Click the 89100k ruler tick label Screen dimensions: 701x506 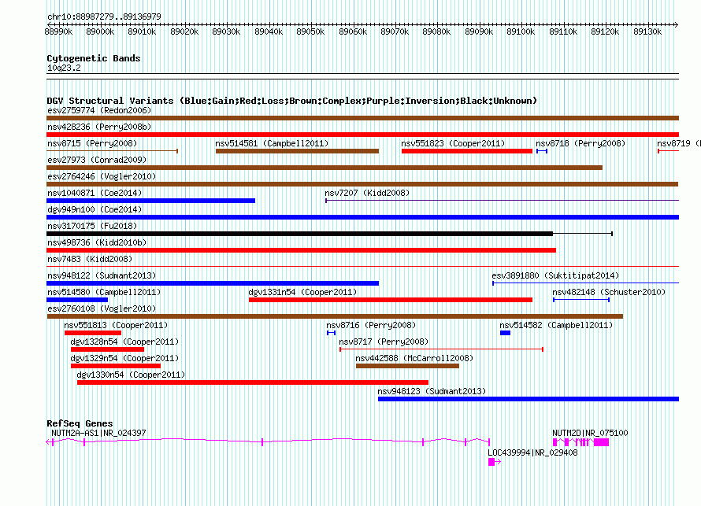tap(521, 31)
